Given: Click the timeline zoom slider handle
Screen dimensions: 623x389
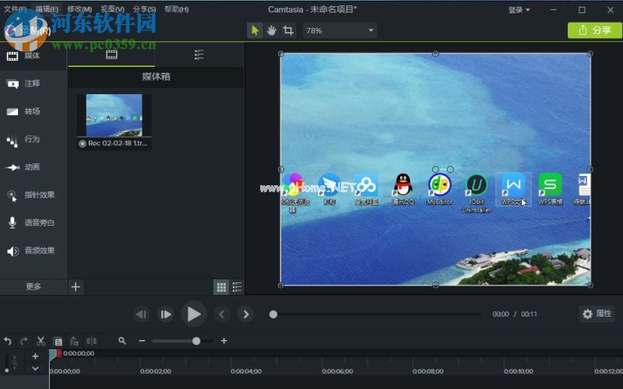Looking at the screenshot, I should pyautogui.click(x=196, y=341).
